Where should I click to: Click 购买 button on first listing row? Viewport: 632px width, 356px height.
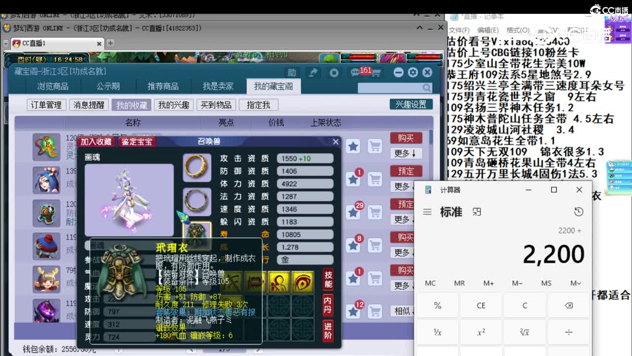[406, 138]
